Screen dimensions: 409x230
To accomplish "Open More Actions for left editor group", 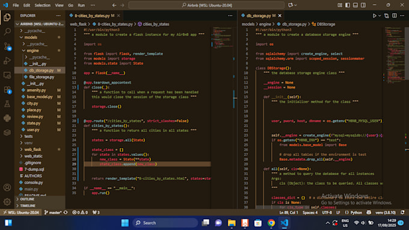I will click(230, 16).
